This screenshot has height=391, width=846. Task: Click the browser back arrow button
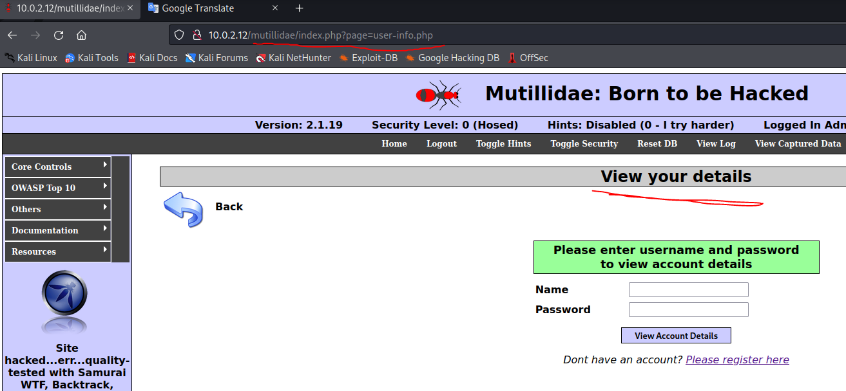click(x=12, y=35)
